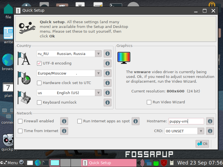Click the us English (US) combo text
Viewport: 223px width, 167px height.
pos(66,93)
